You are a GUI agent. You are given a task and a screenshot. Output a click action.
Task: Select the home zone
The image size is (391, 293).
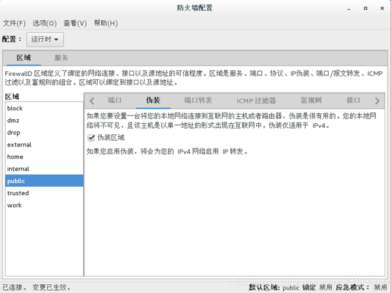point(44,157)
